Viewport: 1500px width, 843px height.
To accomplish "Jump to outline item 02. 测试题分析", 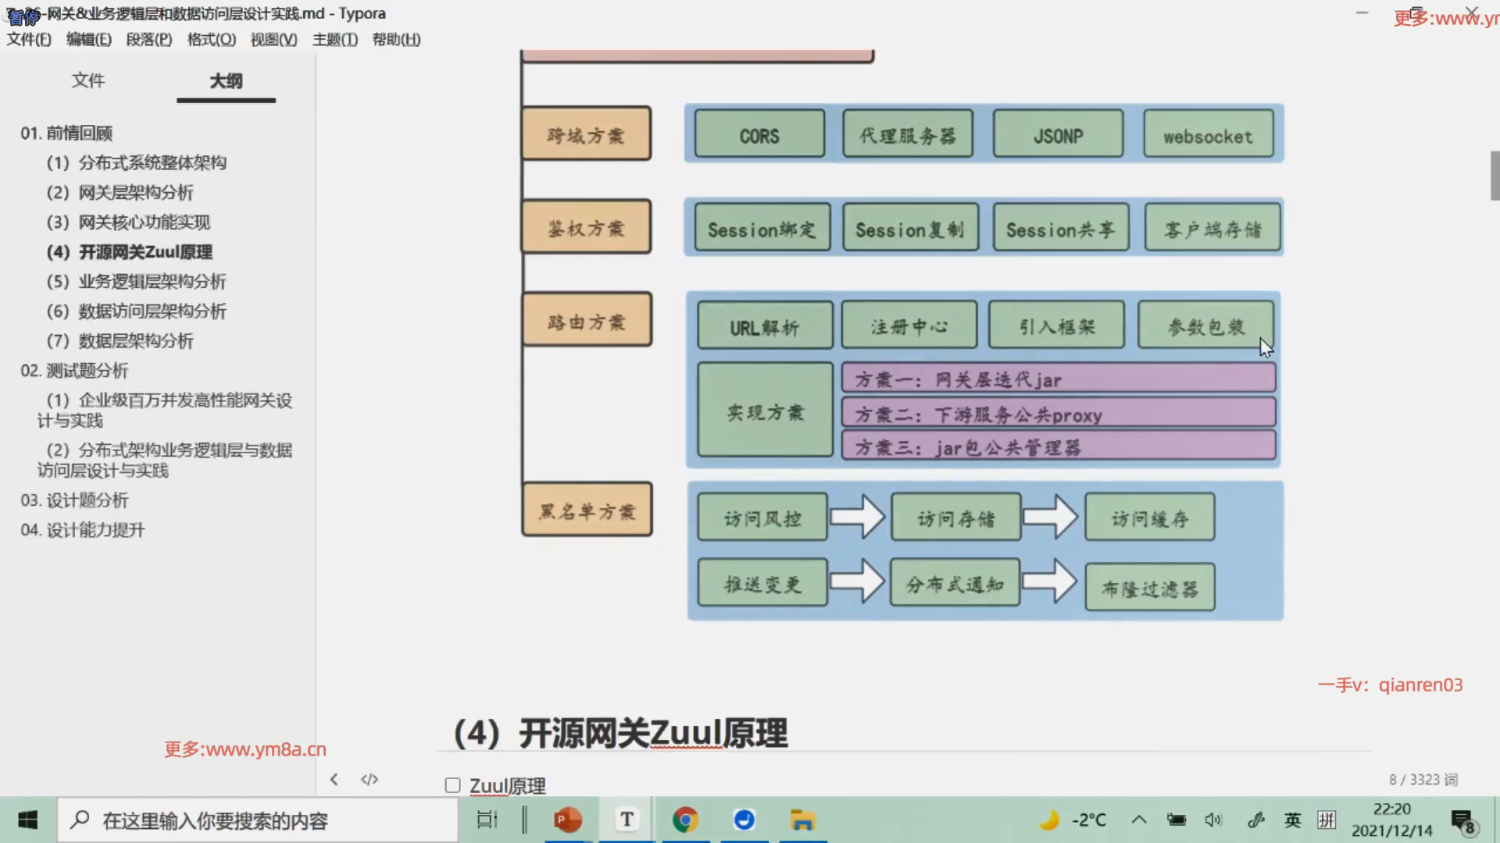I will [x=74, y=371].
